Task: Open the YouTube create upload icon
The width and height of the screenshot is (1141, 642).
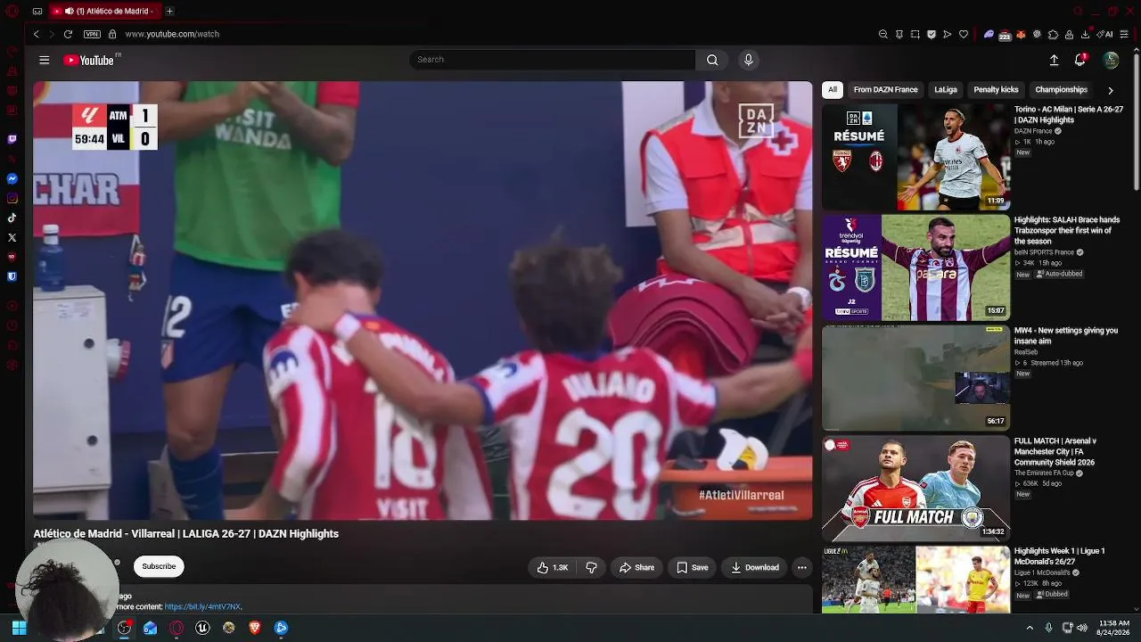Action: click(1054, 60)
